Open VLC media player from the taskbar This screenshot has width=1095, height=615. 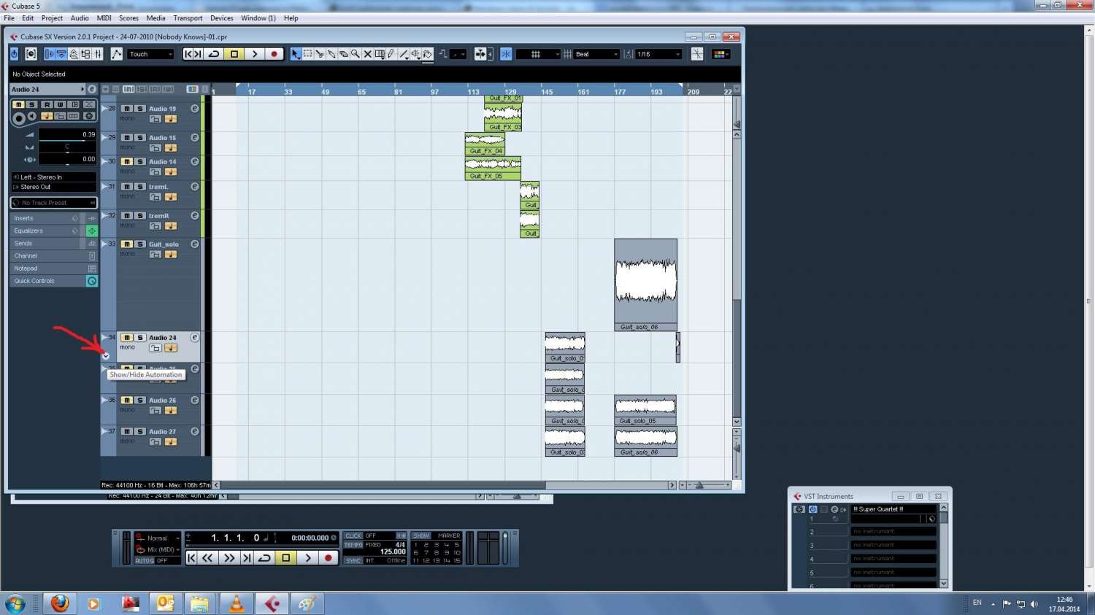[237, 603]
